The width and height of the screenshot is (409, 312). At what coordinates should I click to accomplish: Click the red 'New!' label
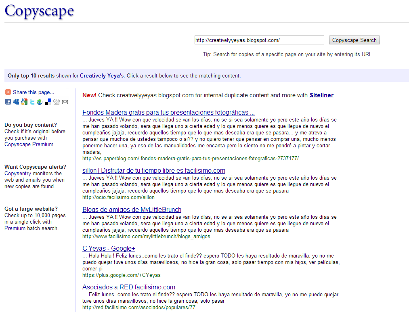pyautogui.click(x=89, y=95)
